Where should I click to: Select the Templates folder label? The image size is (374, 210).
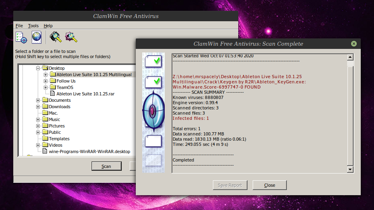59,139
